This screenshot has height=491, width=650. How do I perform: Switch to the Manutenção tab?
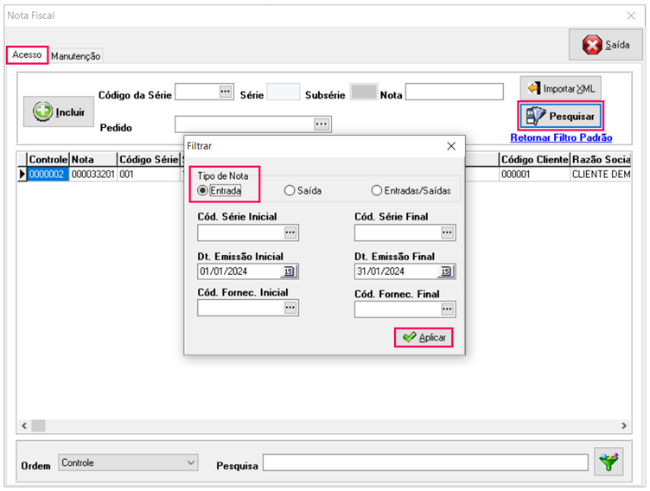pyautogui.click(x=76, y=56)
